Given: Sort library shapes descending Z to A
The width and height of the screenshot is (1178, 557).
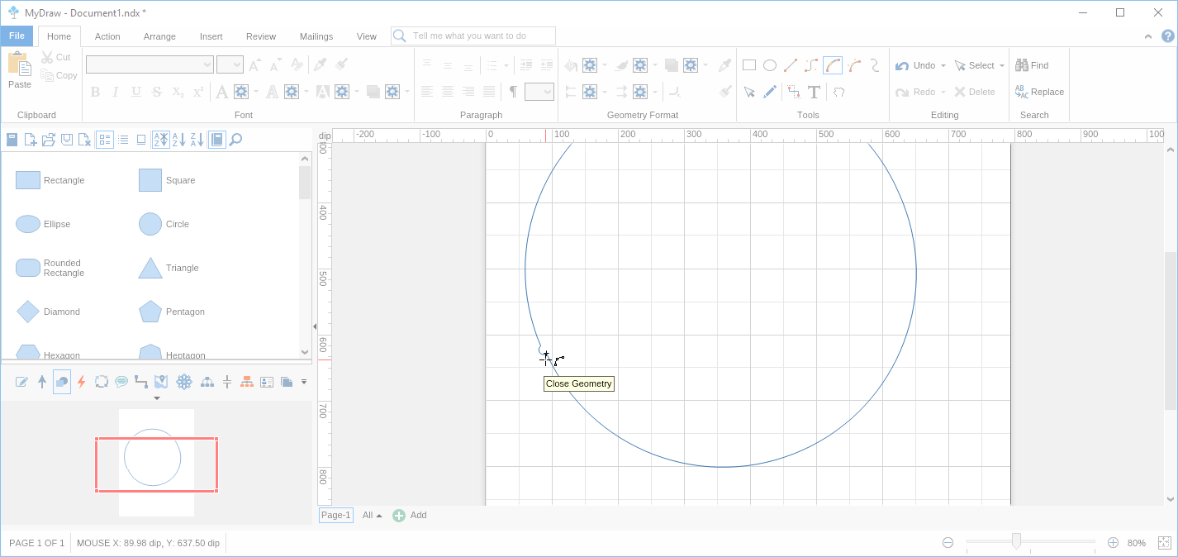Looking at the screenshot, I should point(197,140).
